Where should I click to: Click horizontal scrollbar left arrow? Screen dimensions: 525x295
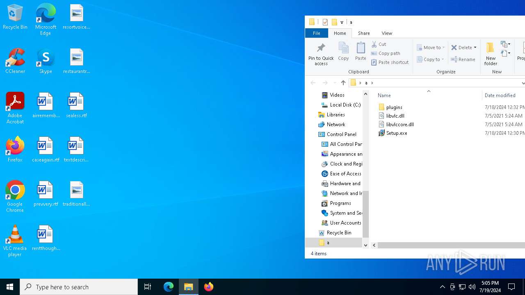(x=374, y=245)
